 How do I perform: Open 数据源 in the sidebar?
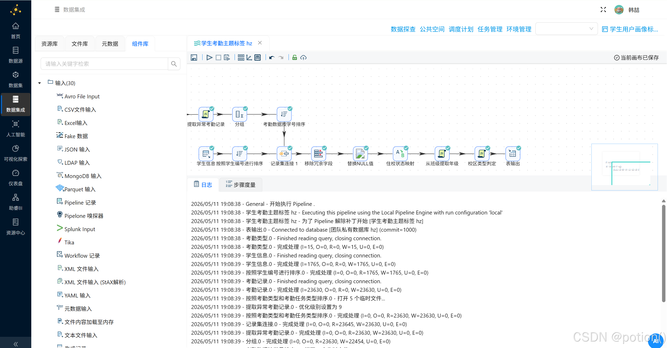point(16,55)
